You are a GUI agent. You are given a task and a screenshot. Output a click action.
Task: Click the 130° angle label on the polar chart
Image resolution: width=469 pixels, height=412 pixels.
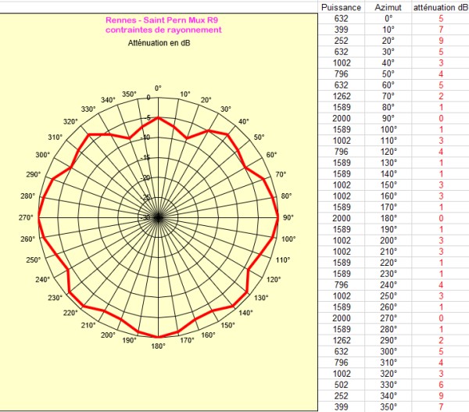tap(261, 298)
